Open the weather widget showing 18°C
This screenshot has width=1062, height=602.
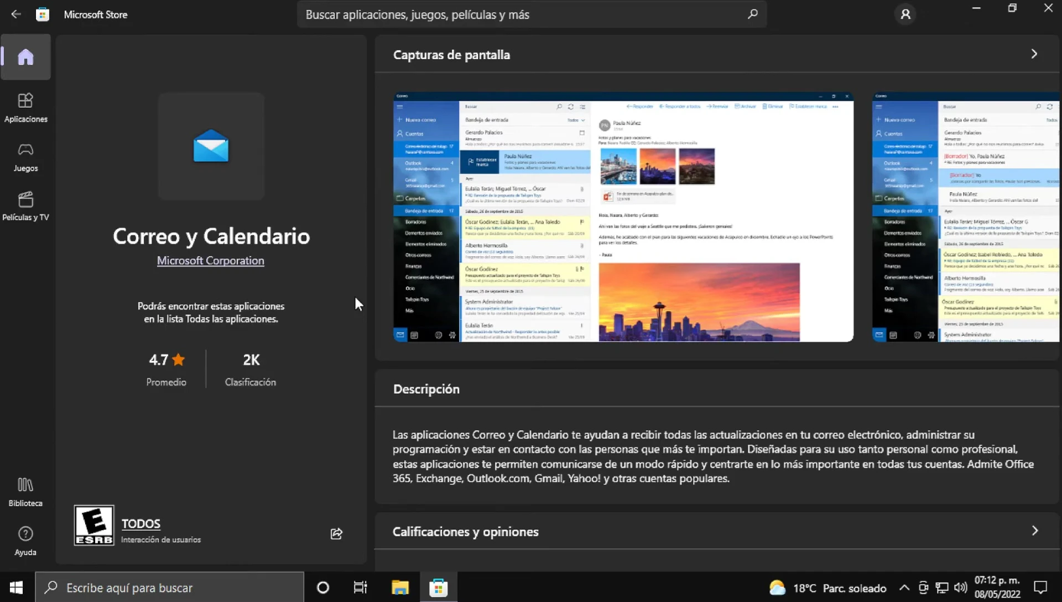(828, 588)
